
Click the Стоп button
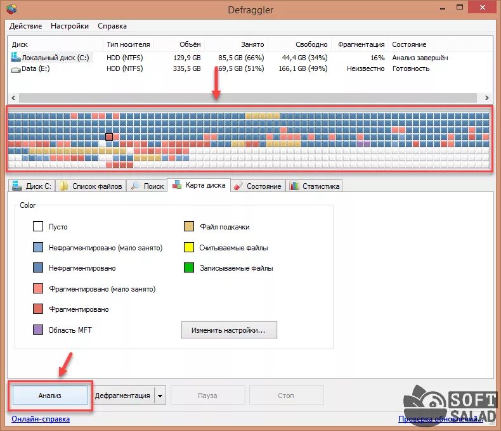point(286,396)
